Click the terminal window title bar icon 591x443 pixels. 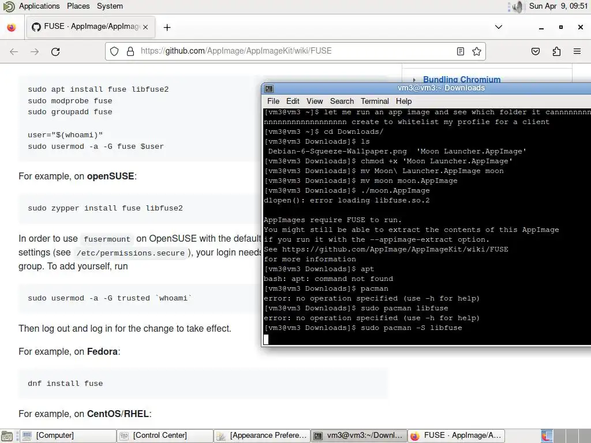click(269, 88)
